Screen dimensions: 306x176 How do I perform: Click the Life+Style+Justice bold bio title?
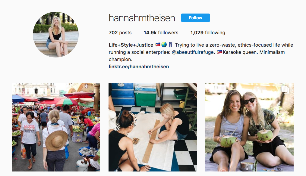point(131,45)
